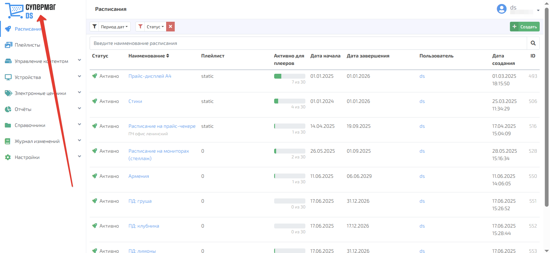Viewport: 550px width, 253px height.
Task: Open Настройки menu item
Action: click(x=27, y=157)
